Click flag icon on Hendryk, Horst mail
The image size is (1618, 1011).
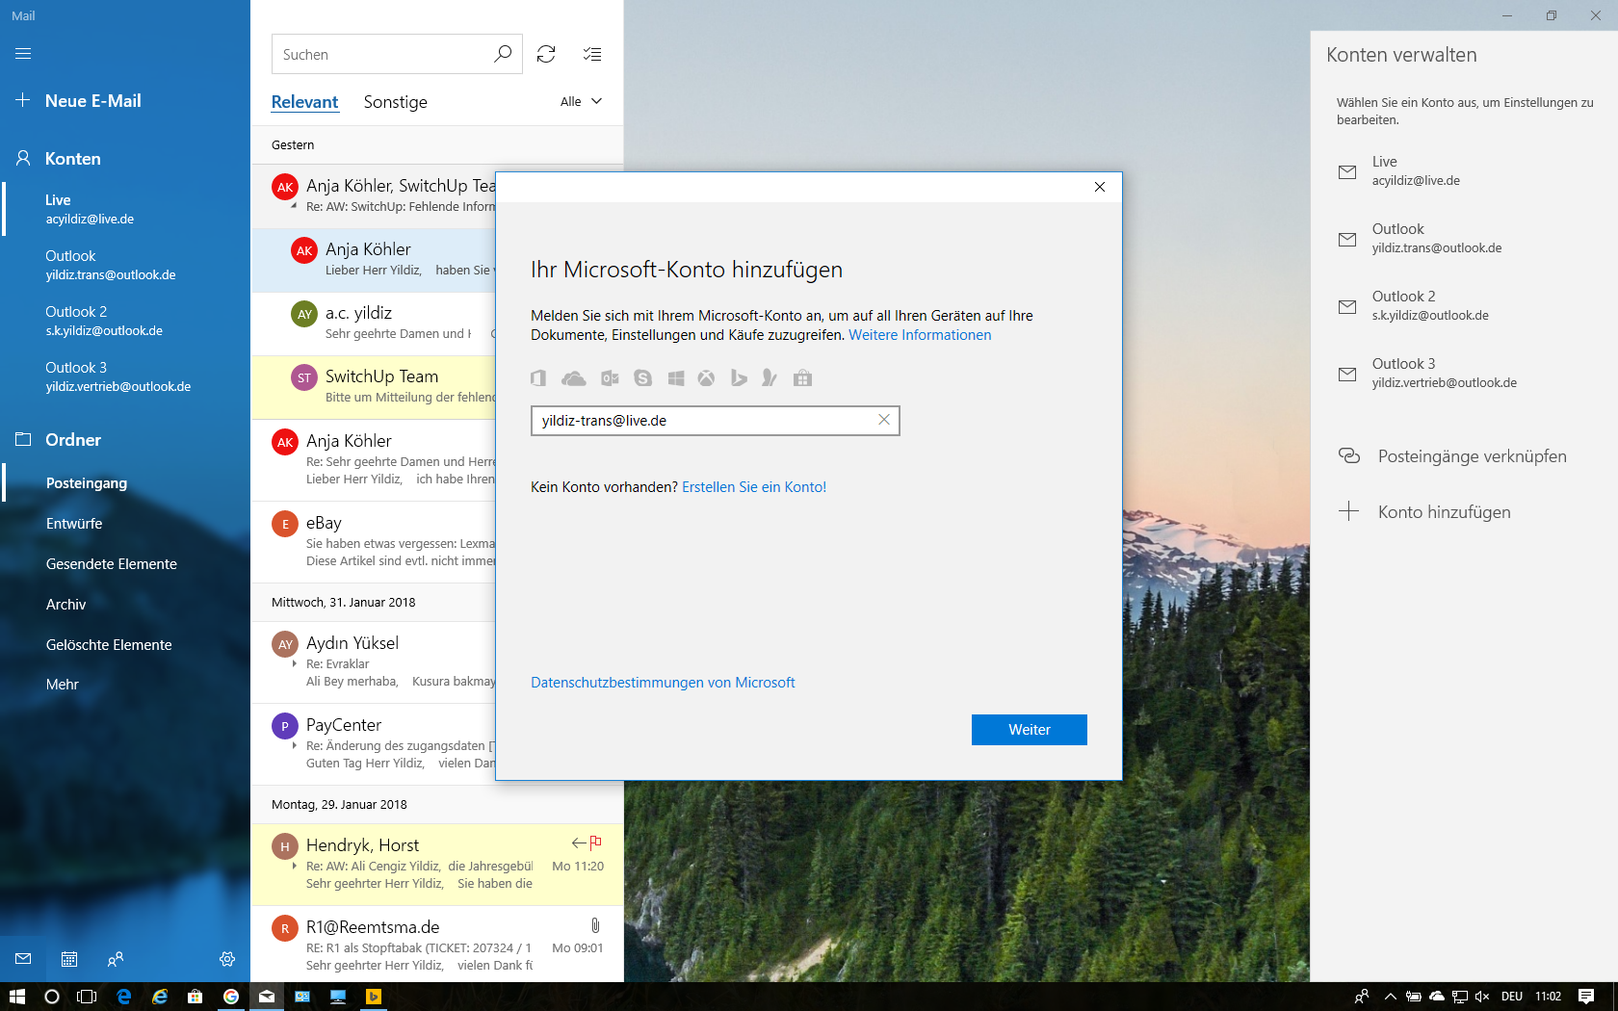596,842
